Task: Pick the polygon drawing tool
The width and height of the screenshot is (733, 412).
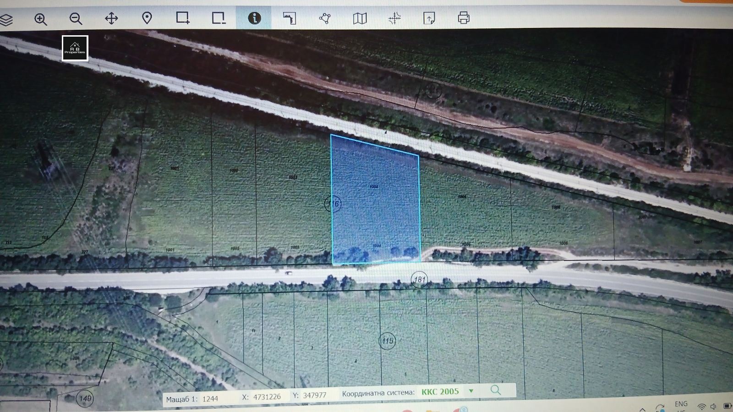Action: (x=325, y=18)
